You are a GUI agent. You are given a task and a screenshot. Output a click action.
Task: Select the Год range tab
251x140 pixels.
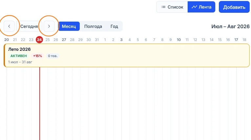[114, 26]
